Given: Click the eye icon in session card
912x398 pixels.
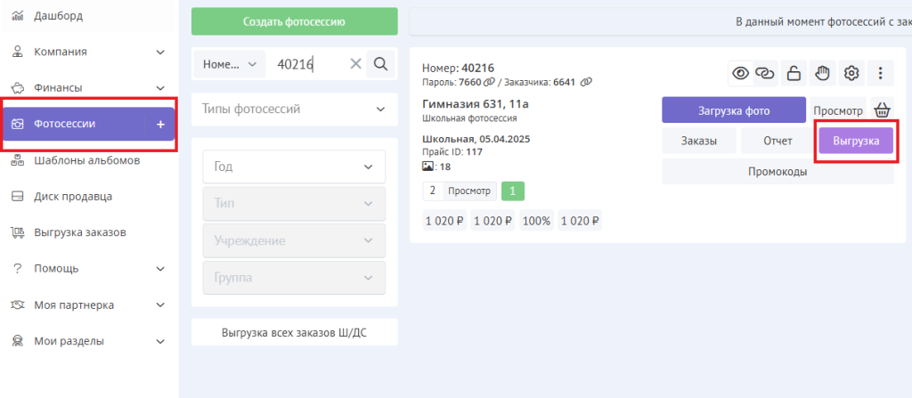Looking at the screenshot, I should pyautogui.click(x=739, y=73).
